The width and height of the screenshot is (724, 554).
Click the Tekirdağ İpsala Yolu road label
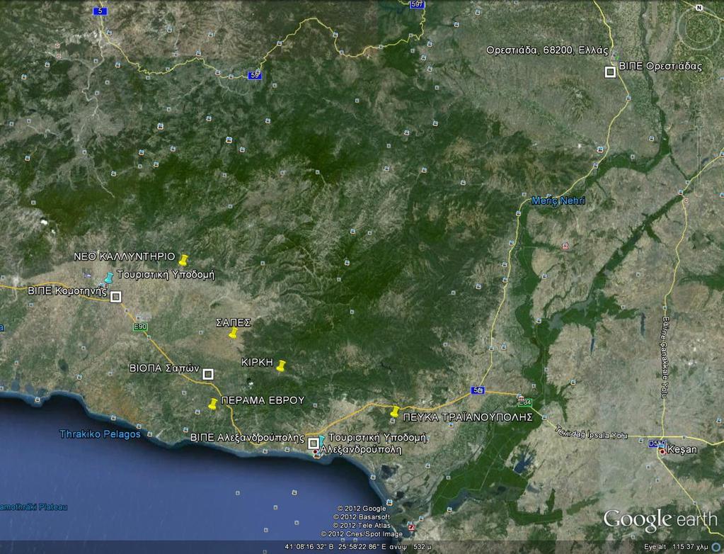591,431
